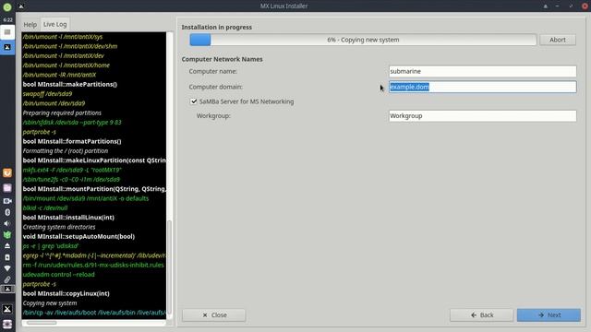The height and width of the screenshot is (332, 591).
Task: Click the keep-above arrow in the title bar
Action: click(545, 6)
